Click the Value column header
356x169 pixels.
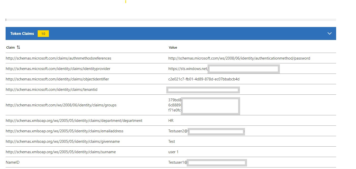click(173, 47)
